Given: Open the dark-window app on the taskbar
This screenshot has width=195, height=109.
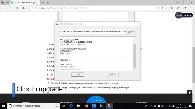Looking at the screenshot, I should pos(101,106).
